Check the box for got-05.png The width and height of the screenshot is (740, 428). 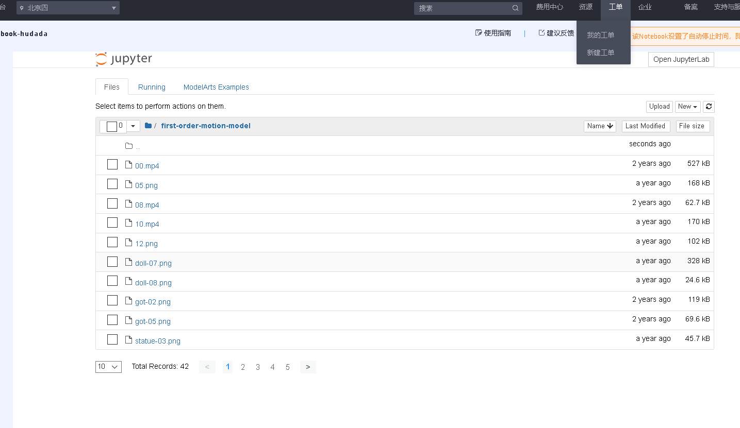[112, 320]
